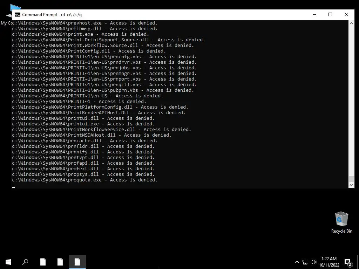
Task: Click the prevhost.exe access denied line
Action: click(x=85, y=23)
